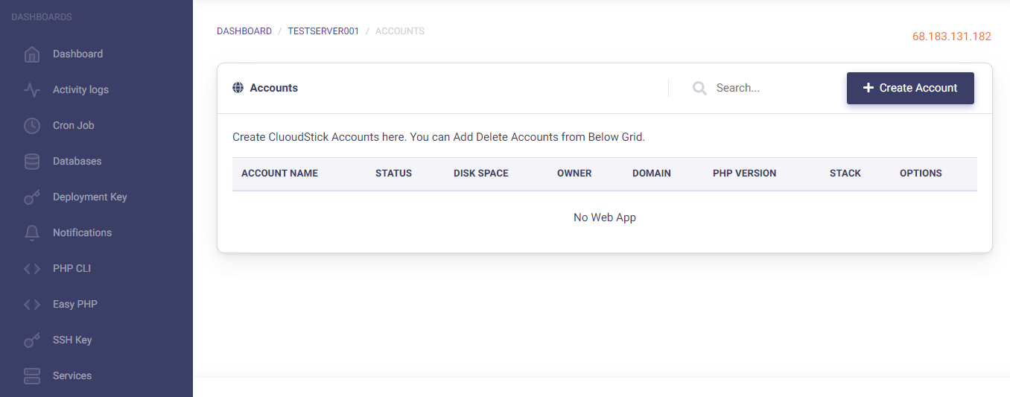This screenshot has height=397, width=1010.
Task: Click the Deployment Key icon
Action: (x=32, y=197)
